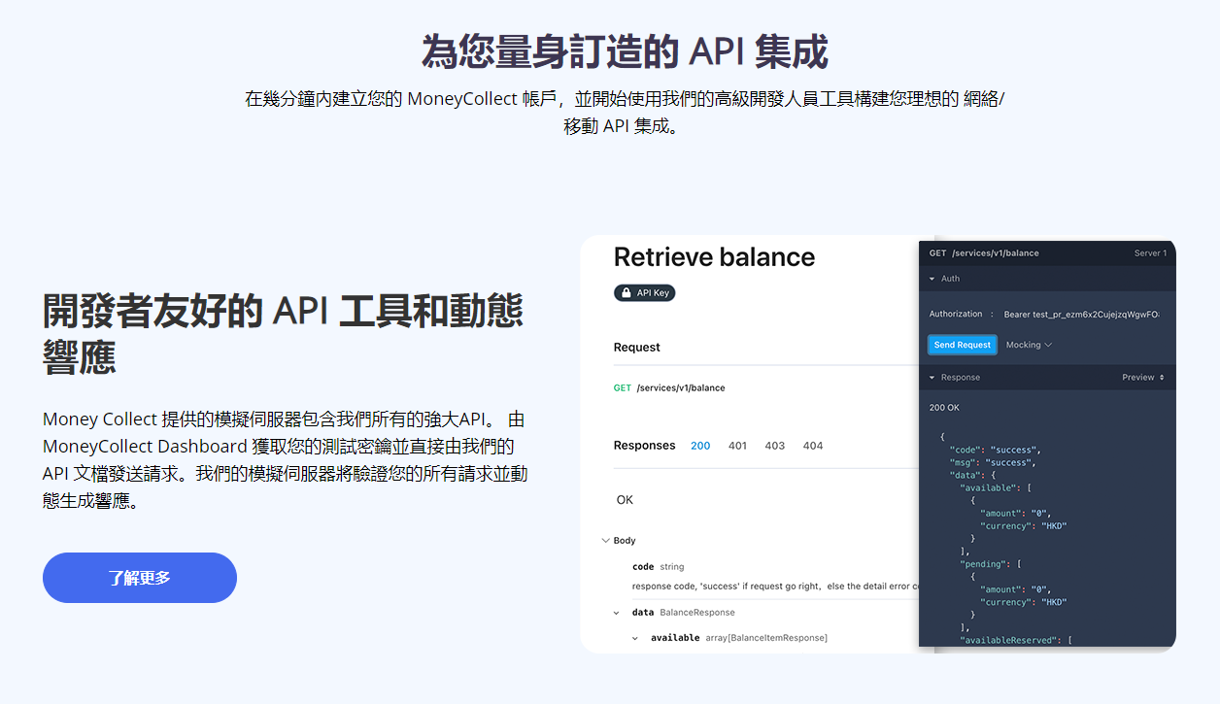Click the 200 OK status text
The image size is (1220, 704).
(944, 408)
